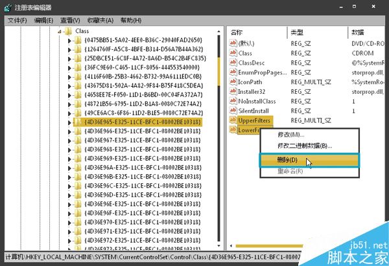Expand the selected {4D36E965-E325-11CE-BFC1-08002BE10318} key

click(x=69, y=123)
